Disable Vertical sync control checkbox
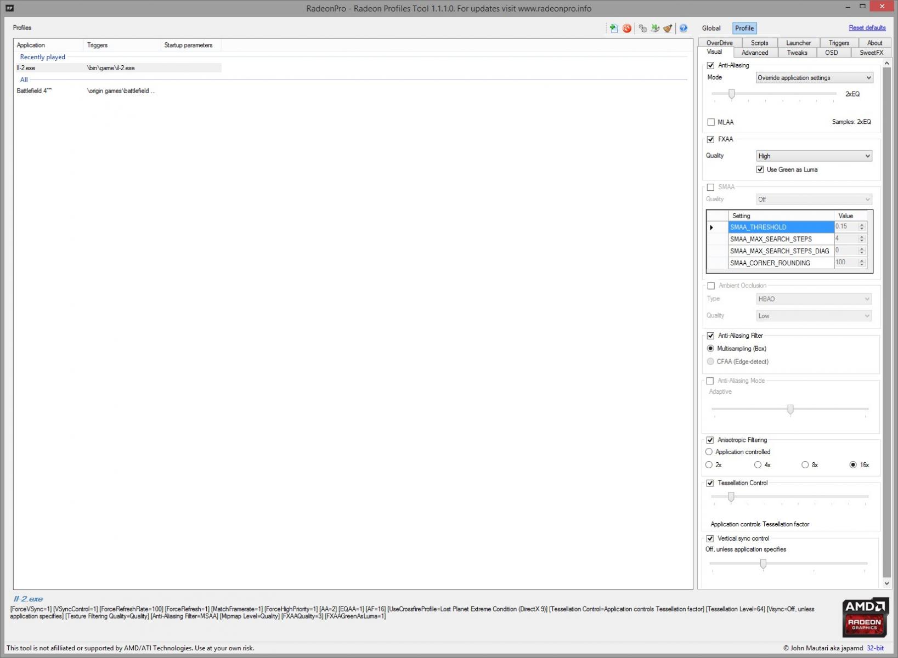Screen dimensions: 898x658 710,538
